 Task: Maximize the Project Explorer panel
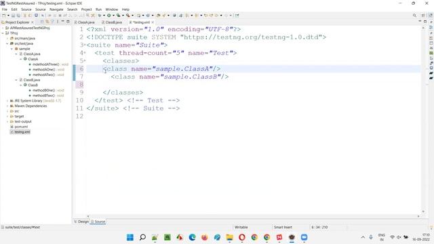(x=68, y=22)
